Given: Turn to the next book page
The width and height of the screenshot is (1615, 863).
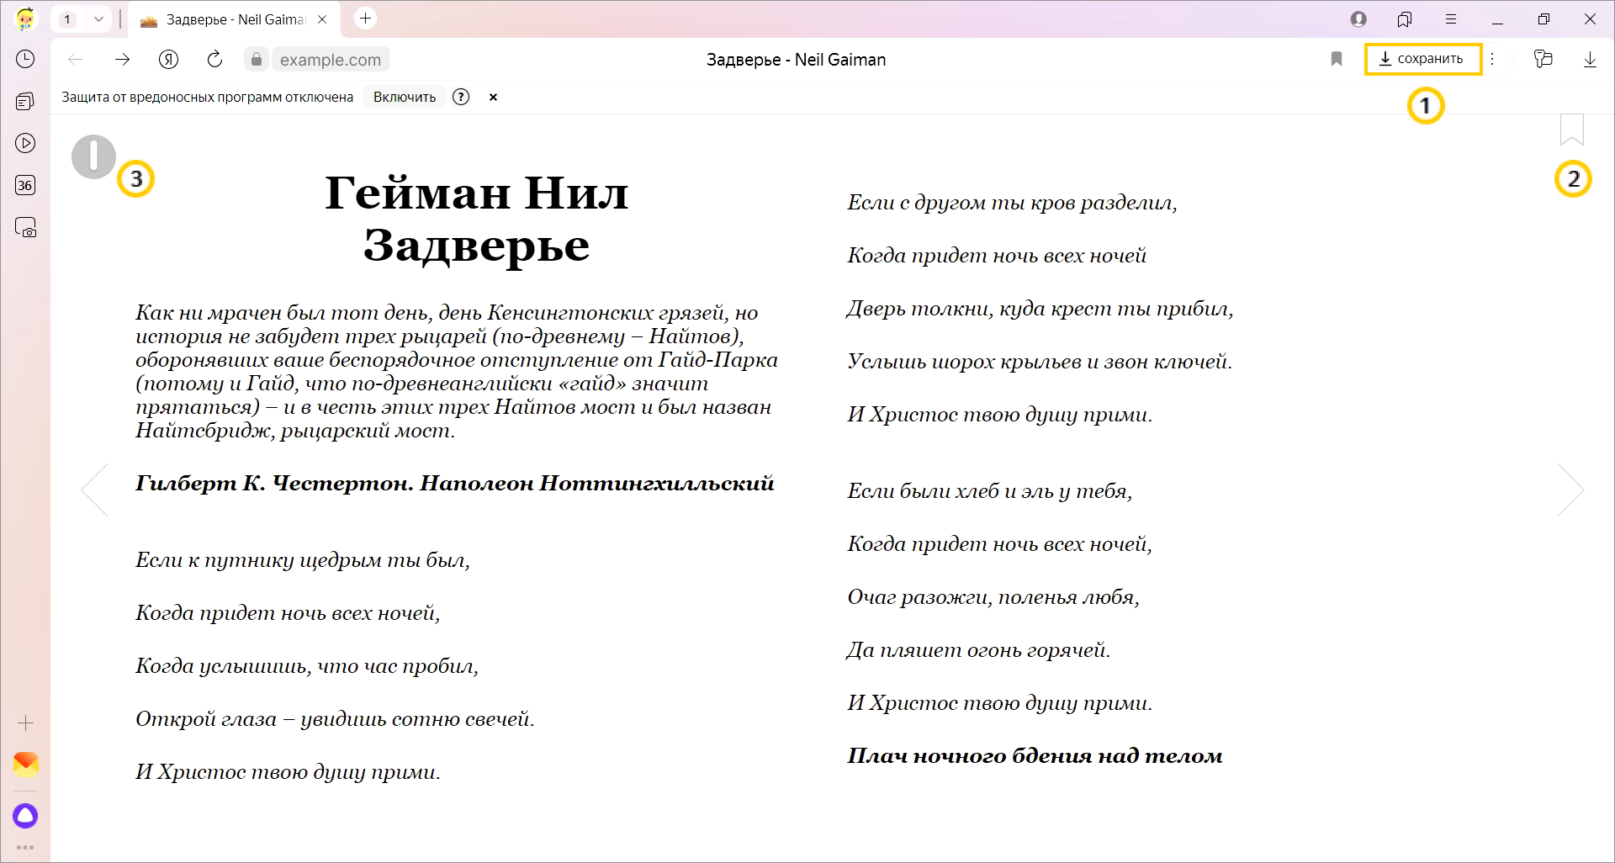Looking at the screenshot, I should (x=1571, y=490).
